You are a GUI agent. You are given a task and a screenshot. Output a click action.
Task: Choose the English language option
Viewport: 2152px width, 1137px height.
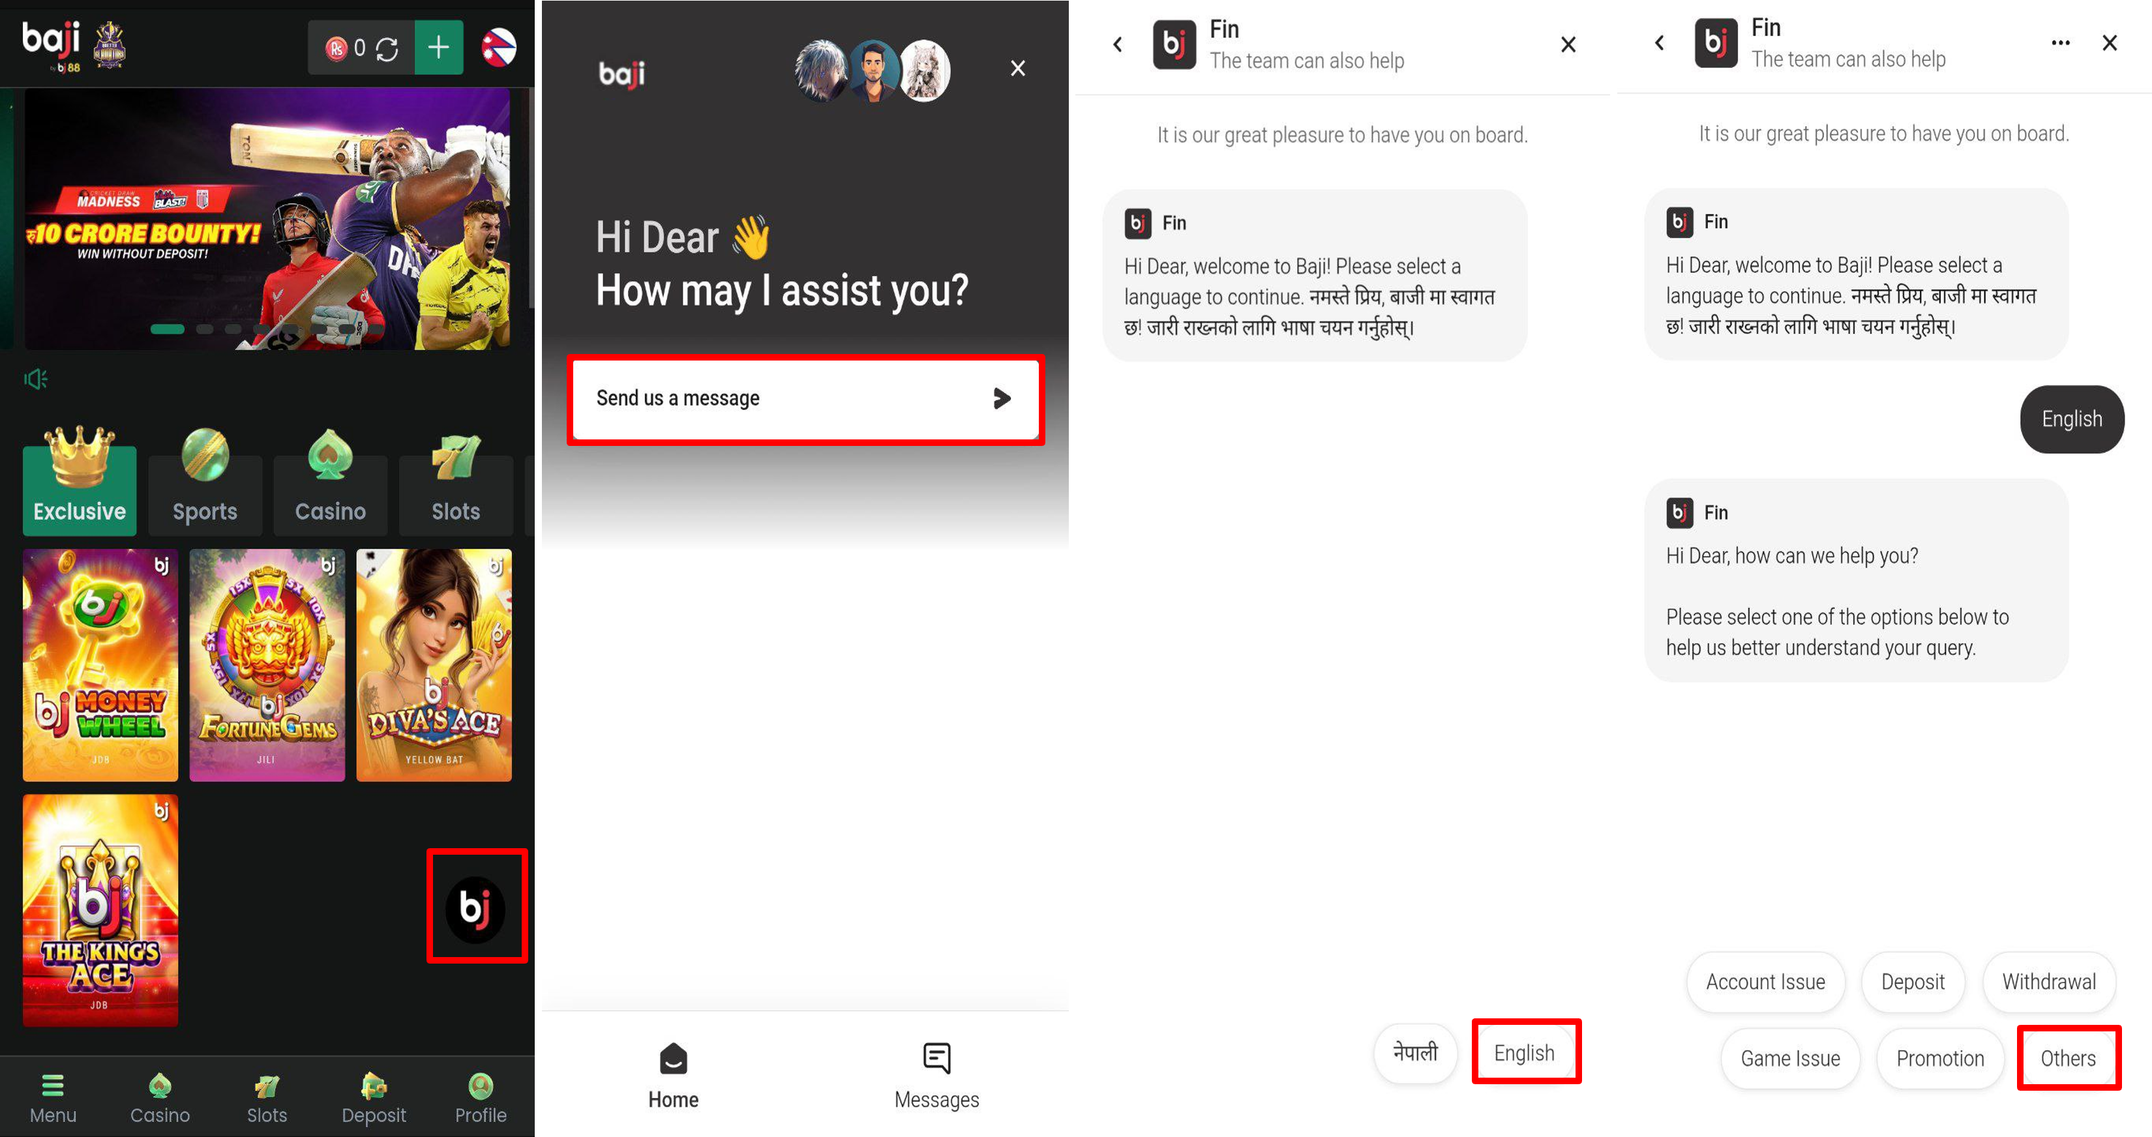click(1525, 1053)
